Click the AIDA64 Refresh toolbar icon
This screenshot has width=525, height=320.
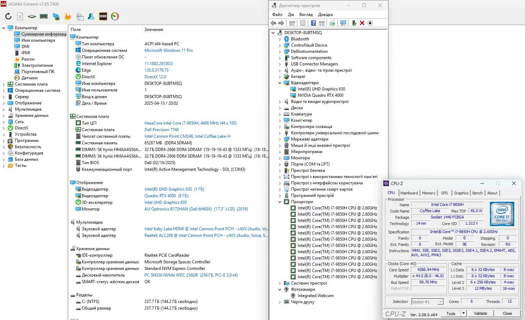8,16
